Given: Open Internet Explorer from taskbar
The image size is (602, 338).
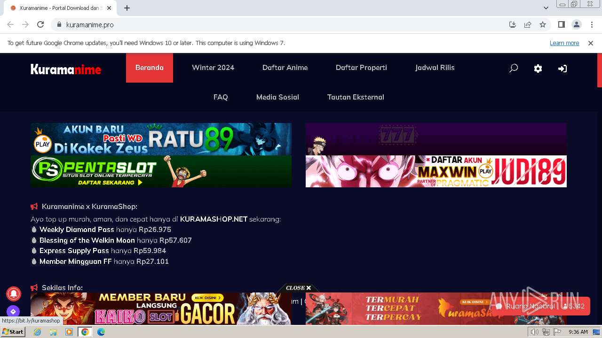Looking at the screenshot, I should pos(37,332).
